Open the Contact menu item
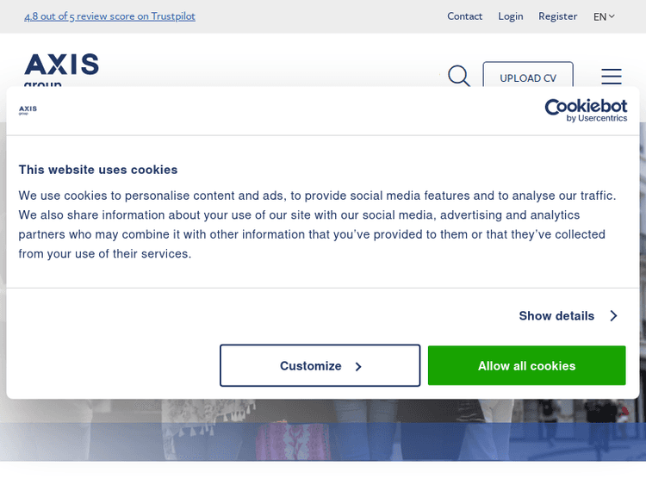The height and width of the screenshot is (485, 646). [464, 16]
